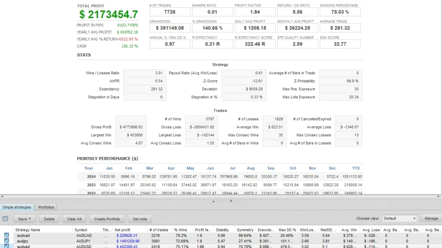Click the horizontal scrollbar left arrow
Image resolution: width=442 pixels, height=248 pixels.
point(2,196)
